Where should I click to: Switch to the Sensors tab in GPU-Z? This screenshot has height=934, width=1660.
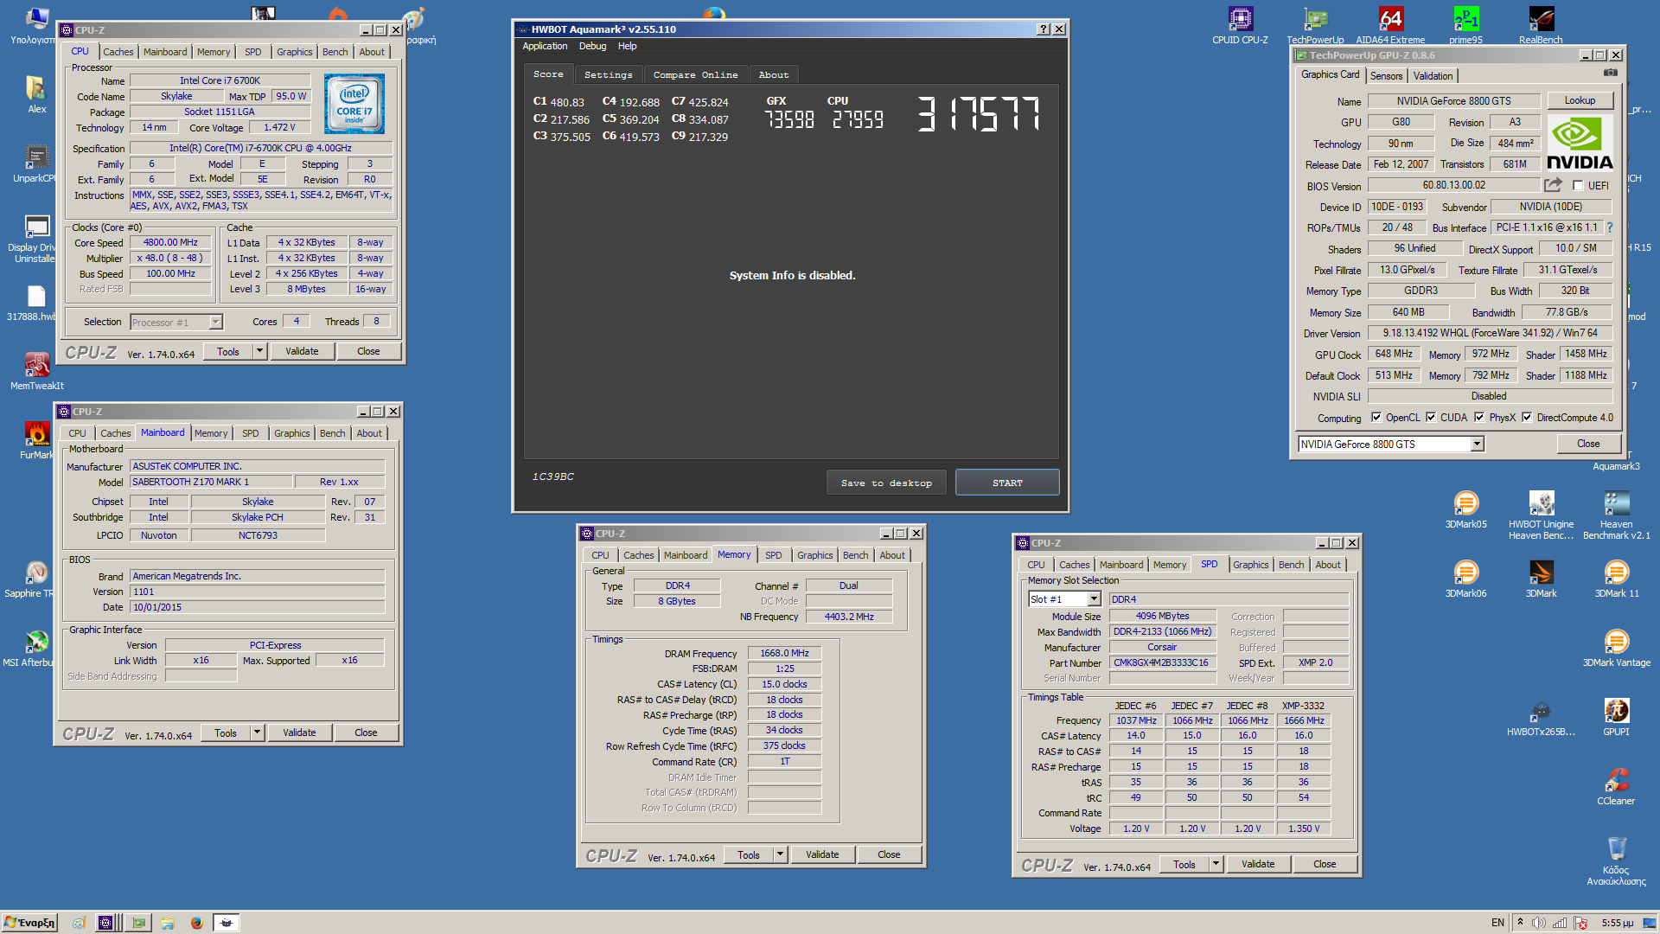click(1386, 76)
